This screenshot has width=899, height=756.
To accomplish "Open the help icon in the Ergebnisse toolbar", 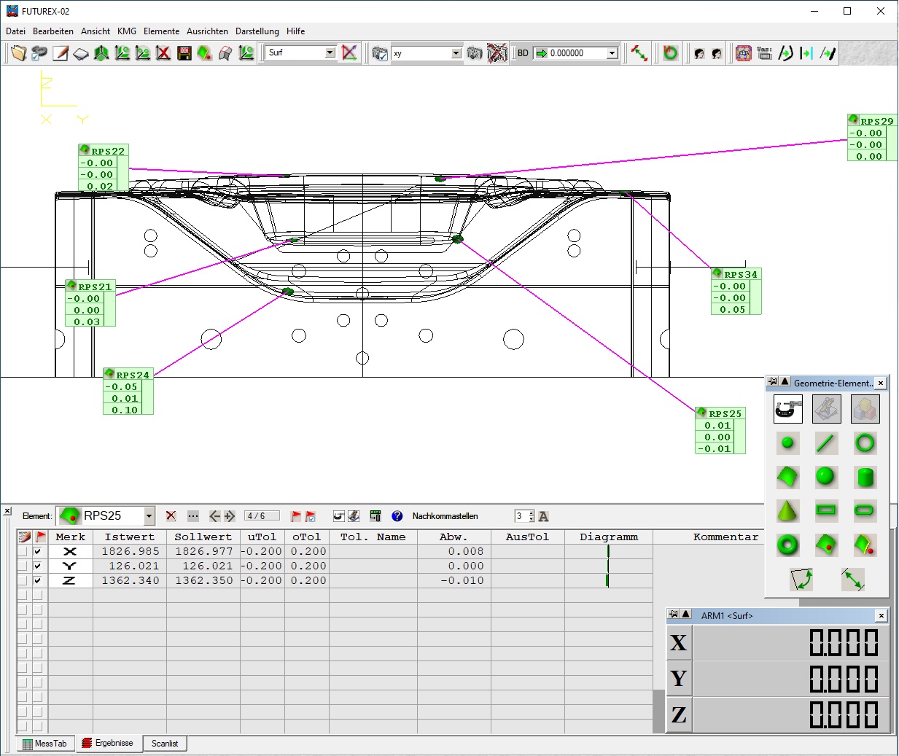I will click(397, 516).
